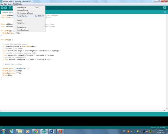Click the Serial.print(trueRH) line
Screen dimensions: 168x134
pyautogui.click(x=12, y=71)
